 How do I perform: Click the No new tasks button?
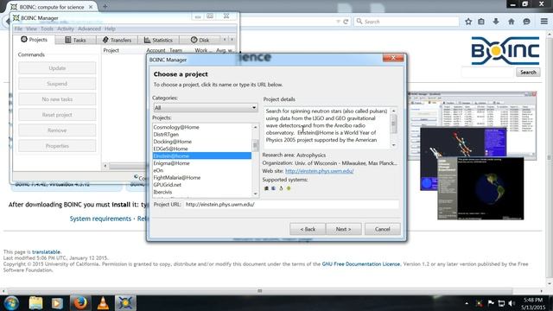57,99
